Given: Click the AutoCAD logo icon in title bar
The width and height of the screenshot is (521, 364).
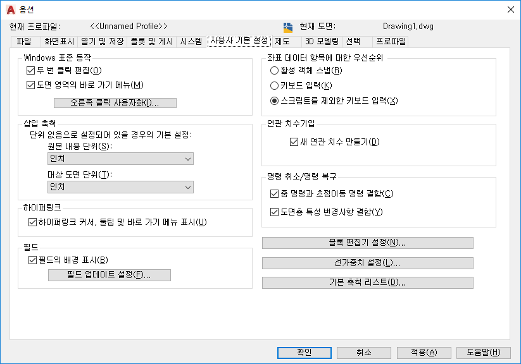Looking at the screenshot, I should point(11,9).
